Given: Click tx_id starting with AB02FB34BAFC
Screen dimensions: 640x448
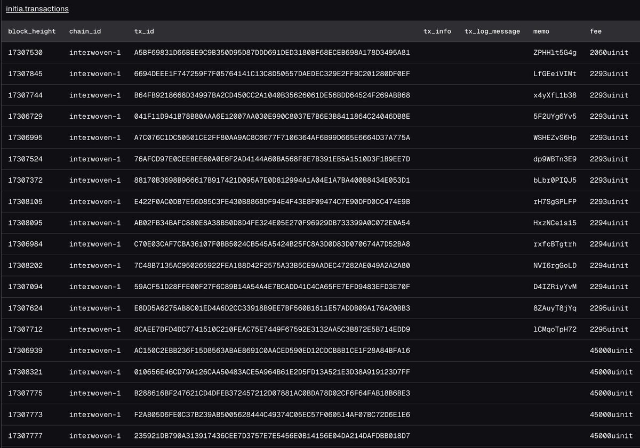Looking at the screenshot, I should click(x=272, y=223).
